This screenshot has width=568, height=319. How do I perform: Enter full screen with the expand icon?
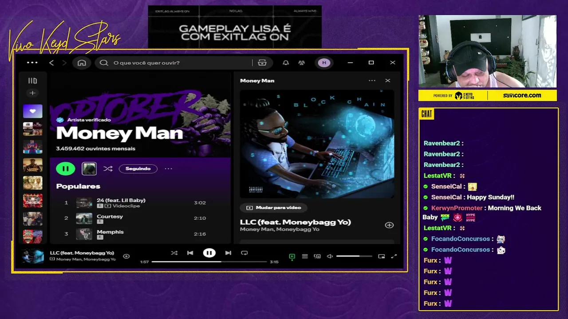pos(394,256)
